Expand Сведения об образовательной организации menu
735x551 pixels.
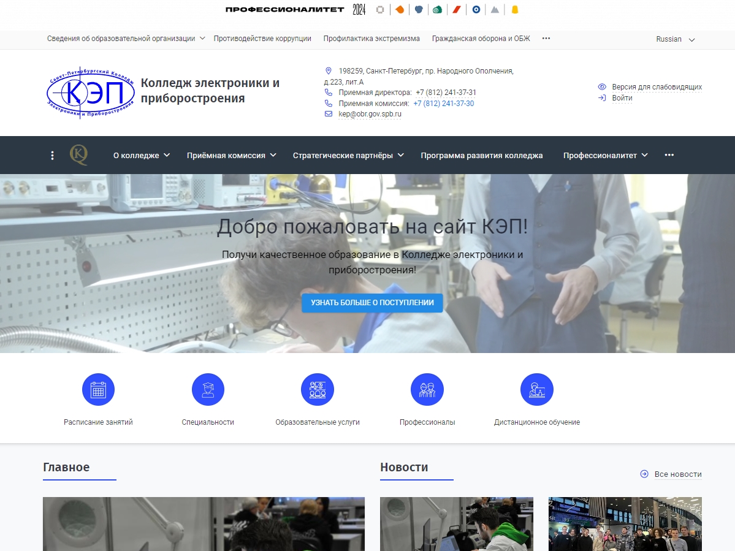coord(126,39)
